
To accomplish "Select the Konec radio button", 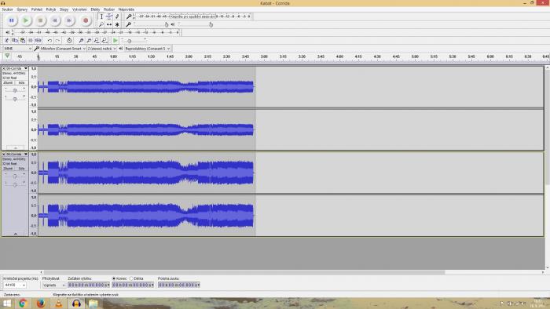I will 114,279.
